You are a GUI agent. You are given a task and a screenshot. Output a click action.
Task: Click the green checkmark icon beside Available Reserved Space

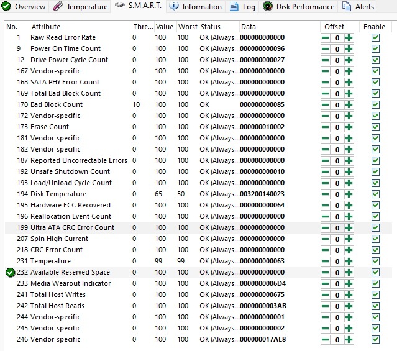[x=10, y=273]
